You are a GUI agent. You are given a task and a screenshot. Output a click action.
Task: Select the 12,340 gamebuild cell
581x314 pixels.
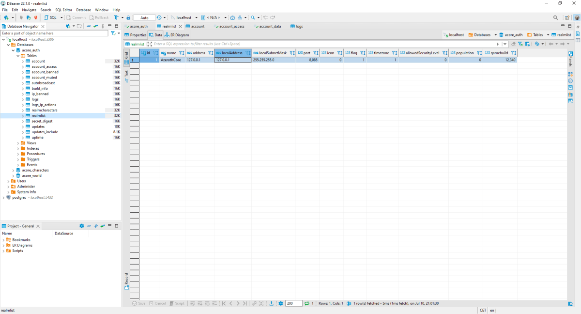(x=500, y=60)
